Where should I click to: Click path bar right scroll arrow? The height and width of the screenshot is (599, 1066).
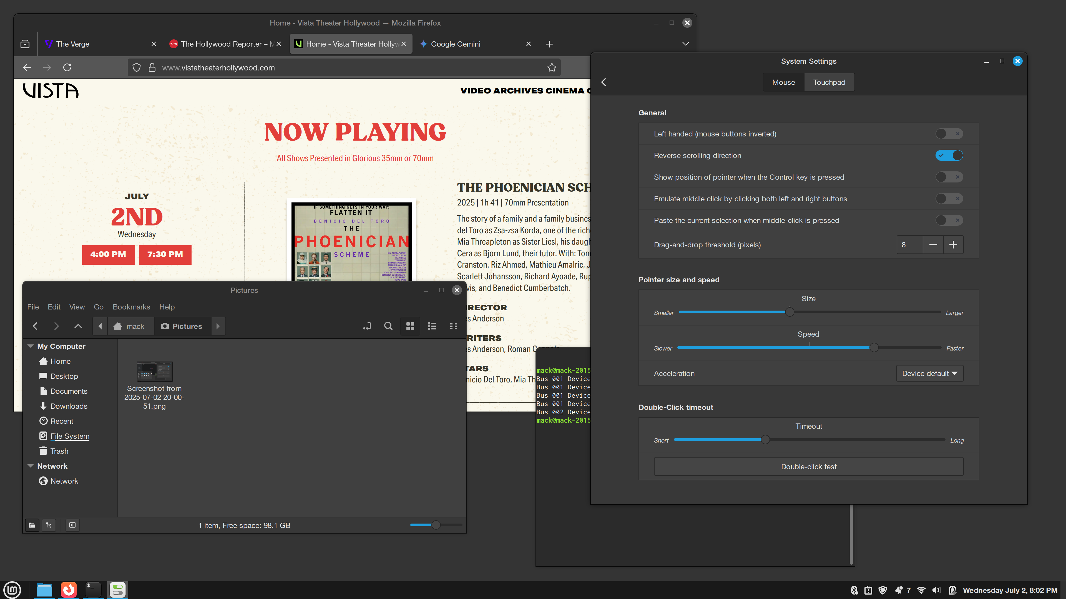click(x=218, y=326)
